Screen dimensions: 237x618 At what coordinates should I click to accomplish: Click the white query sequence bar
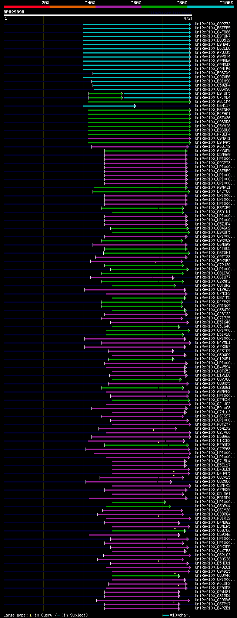tap(98, 15)
